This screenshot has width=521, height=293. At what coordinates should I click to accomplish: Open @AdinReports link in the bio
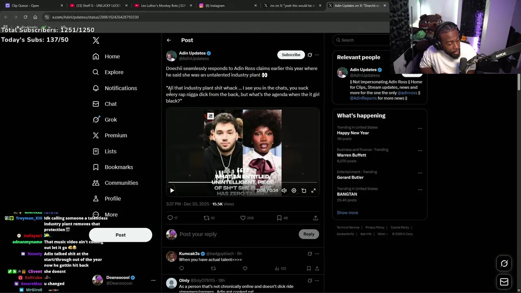tap(363, 98)
